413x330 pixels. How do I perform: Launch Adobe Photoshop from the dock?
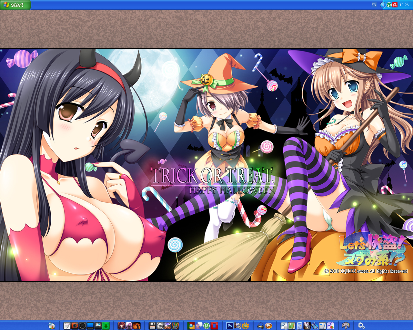pos(230,326)
